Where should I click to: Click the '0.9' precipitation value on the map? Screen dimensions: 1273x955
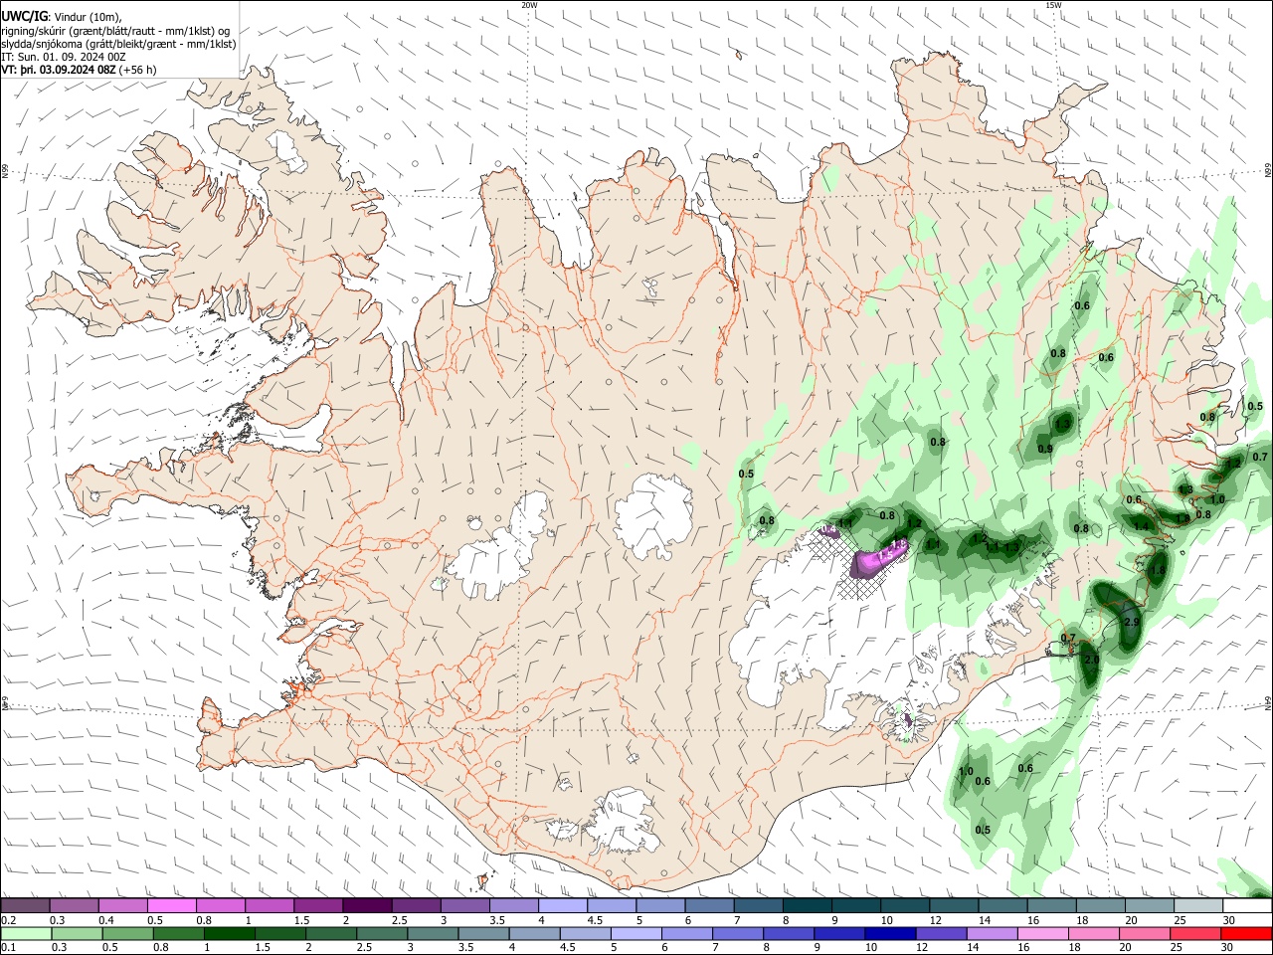point(1045,449)
